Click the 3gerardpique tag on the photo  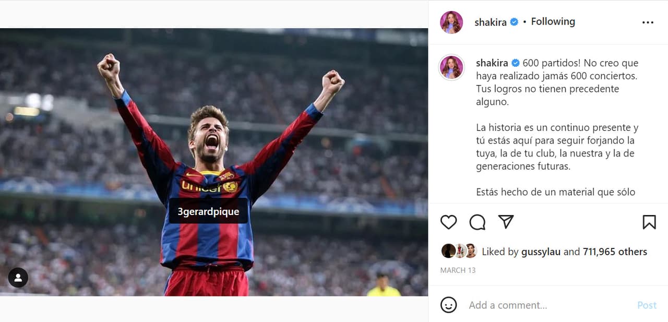point(208,211)
